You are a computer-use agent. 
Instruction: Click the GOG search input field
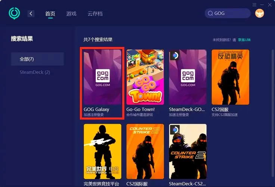pos(228,13)
